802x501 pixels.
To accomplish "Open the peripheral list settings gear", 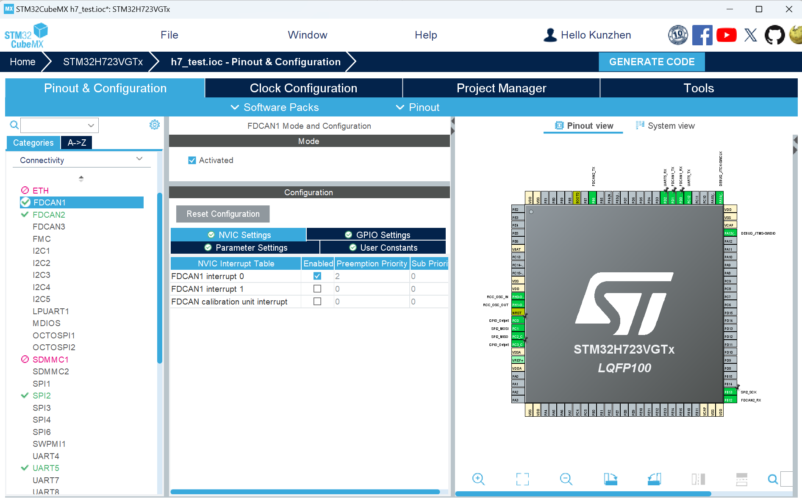I will click(155, 125).
